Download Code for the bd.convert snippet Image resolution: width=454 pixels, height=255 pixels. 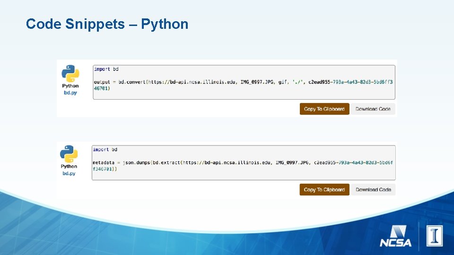click(x=373, y=109)
